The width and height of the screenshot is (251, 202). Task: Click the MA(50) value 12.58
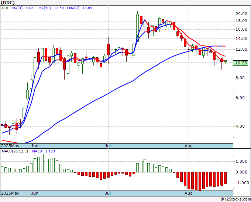59,8
